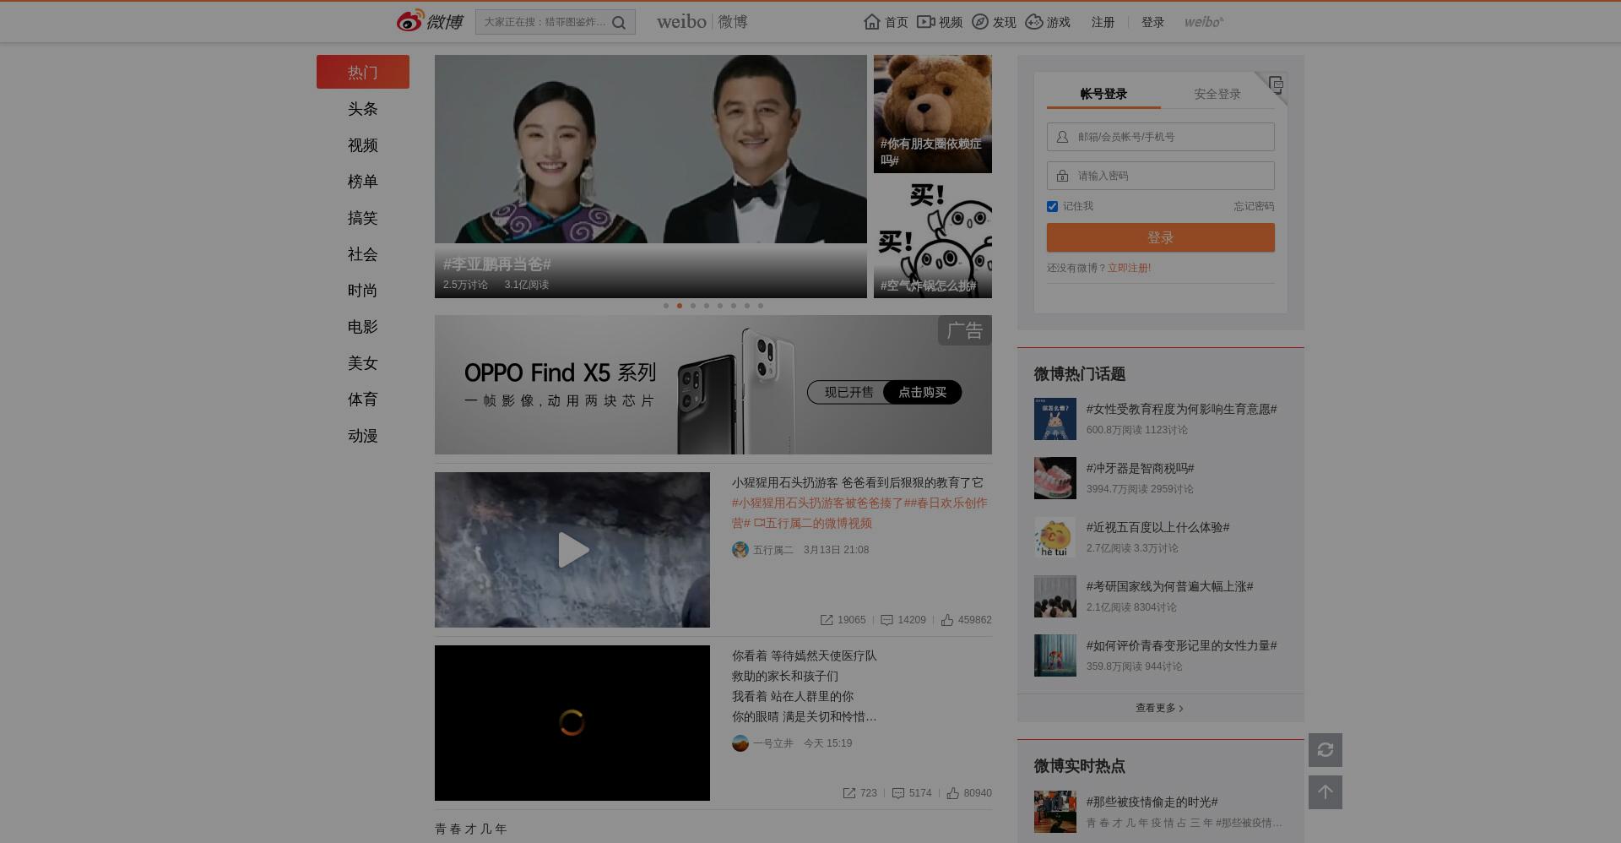Screen dimensions: 1621x843
Task: Select 时尚 category in sidebar
Action: coord(363,291)
